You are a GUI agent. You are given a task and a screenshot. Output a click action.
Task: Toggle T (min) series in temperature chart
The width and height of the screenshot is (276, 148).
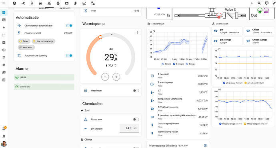(x=166, y=64)
